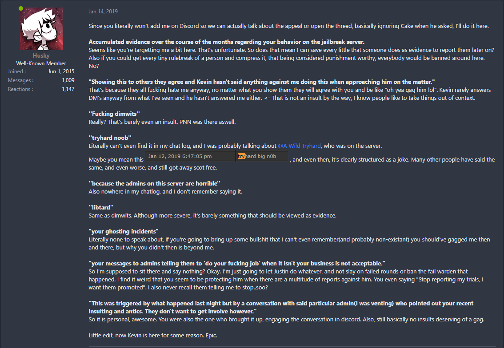The width and height of the screenshot is (504, 348).
Task: Click the Jun 1, 2015 join date
Action: click(61, 71)
